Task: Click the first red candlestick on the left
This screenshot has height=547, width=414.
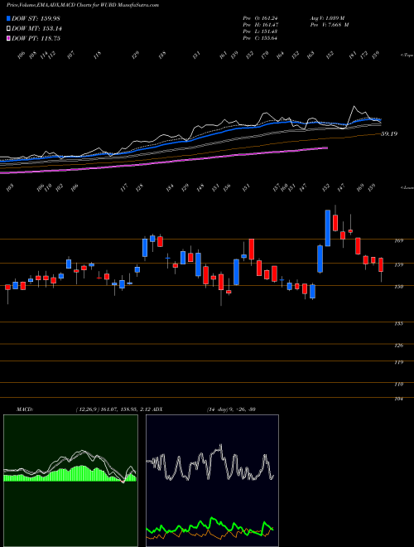Action: tap(7, 287)
